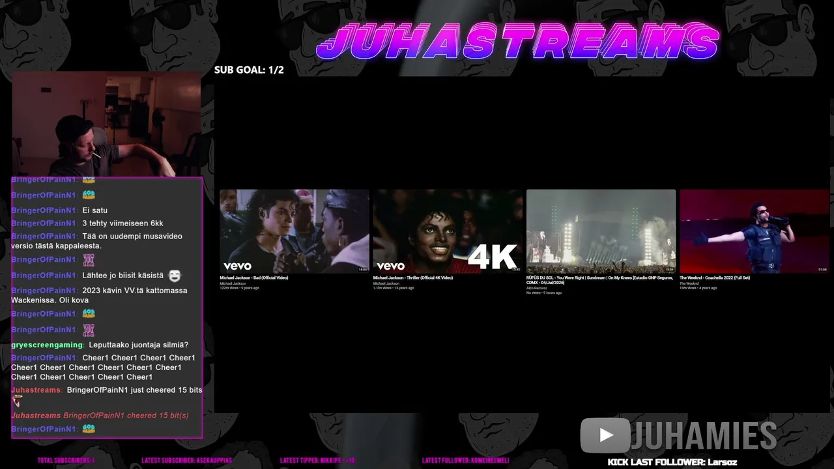The width and height of the screenshot is (834, 469).
Task: Click the 'Juhastreams:' username before 'just cheered'
Action: point(37,390)
